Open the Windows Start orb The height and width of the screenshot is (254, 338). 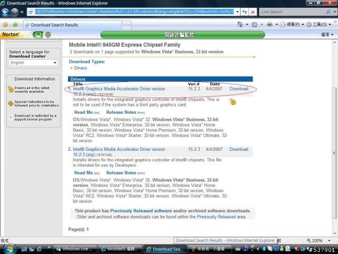tap(10, 249)
